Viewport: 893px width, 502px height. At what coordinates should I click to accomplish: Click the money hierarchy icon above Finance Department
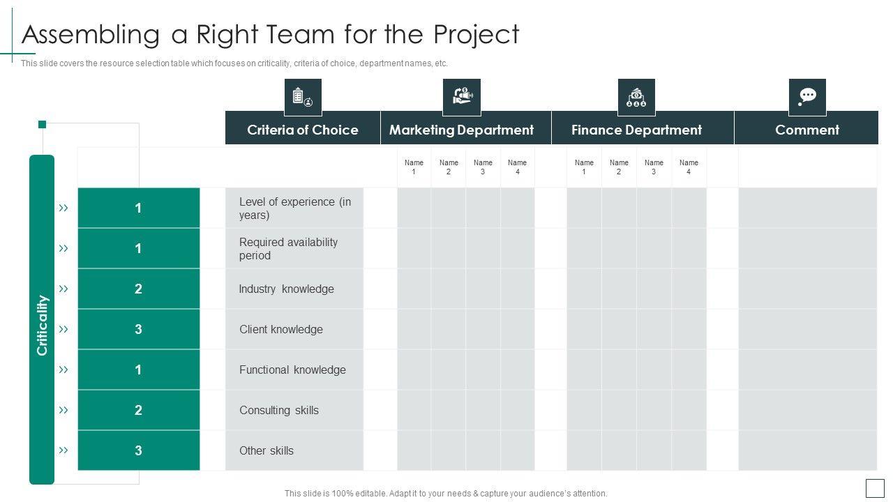(636, 97)
